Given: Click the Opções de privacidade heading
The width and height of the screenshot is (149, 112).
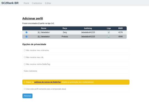Looking at the screenshot, I should [x=34, y=44].
